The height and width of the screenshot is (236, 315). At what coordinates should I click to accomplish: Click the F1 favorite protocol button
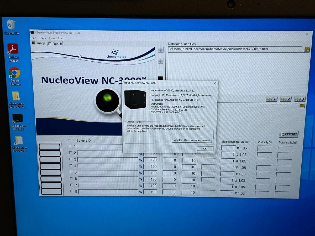point(271,99)
